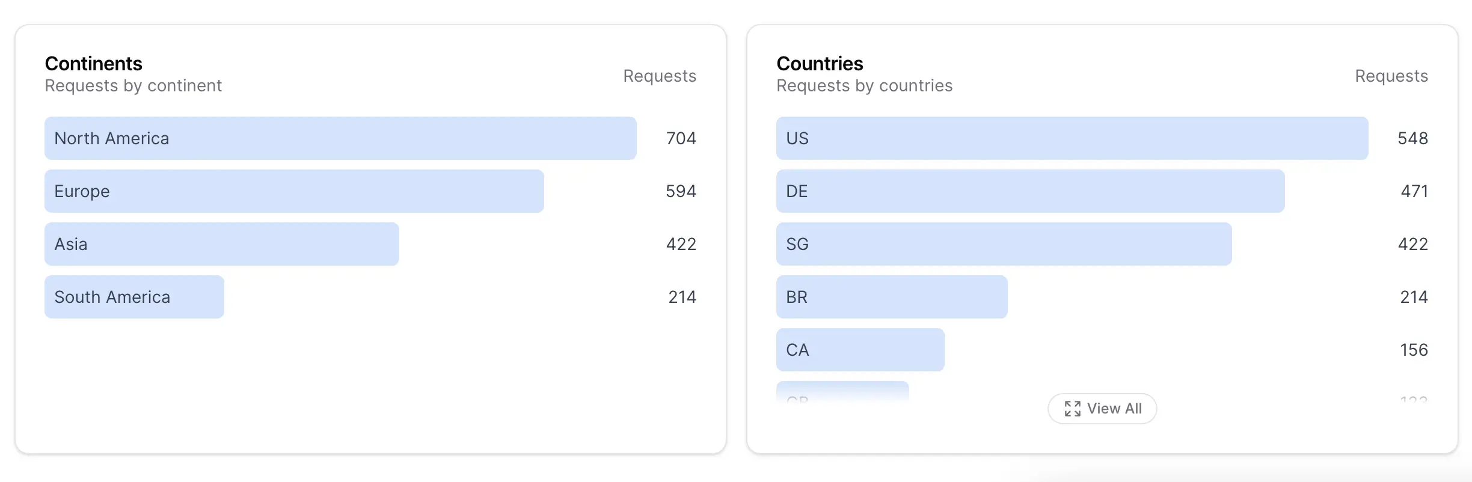Click the Requests by continent subtitle
1472x482 pixels.
(x=133, y=86)
